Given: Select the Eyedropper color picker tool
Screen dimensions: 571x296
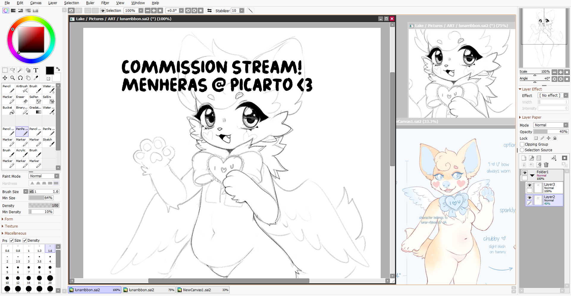Looking at the screenshot, I should click(36, 78).
